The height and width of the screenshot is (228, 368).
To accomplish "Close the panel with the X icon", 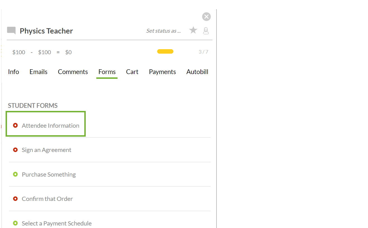I will [206, 17].
